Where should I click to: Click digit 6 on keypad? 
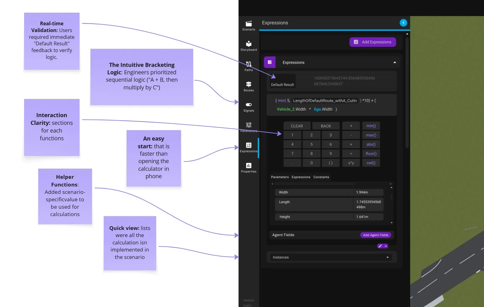point(331,144)
